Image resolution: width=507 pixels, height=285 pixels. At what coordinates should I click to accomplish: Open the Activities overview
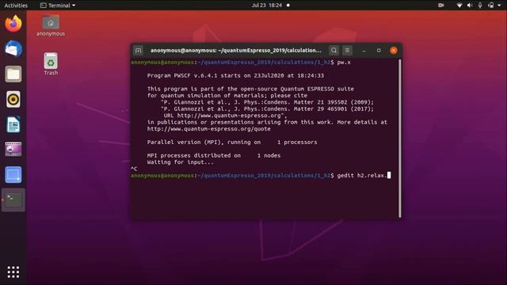click(x=16, y=6)
